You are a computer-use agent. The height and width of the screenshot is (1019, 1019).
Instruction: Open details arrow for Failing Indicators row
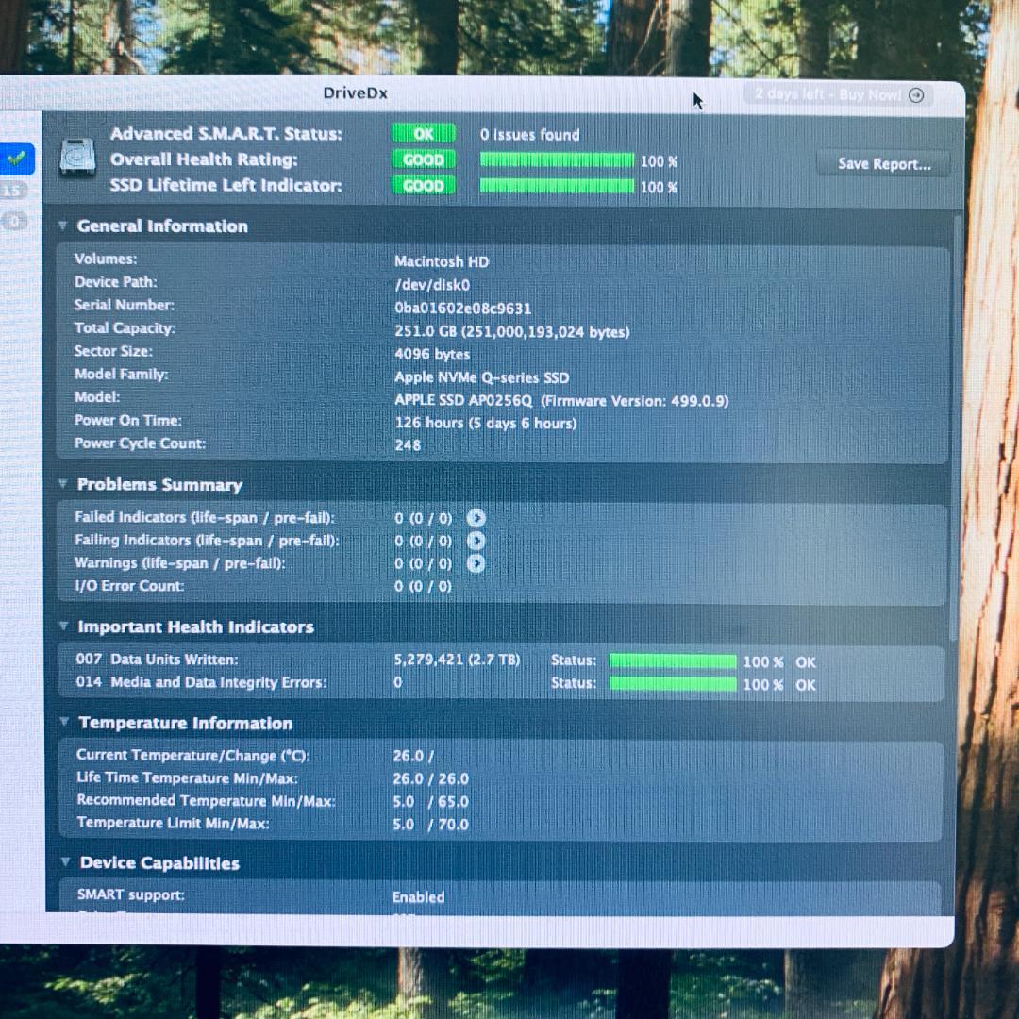(x=476, y=541)
